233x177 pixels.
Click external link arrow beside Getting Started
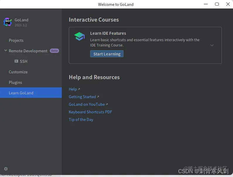click(x=98, y=97)
